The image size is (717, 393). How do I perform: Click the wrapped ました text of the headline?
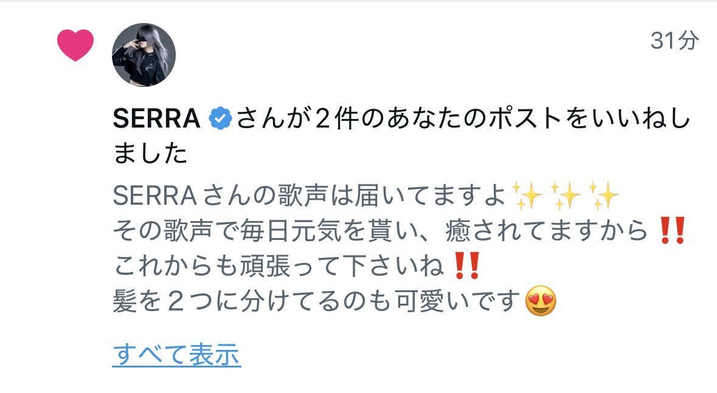click(x=150, y=152)
